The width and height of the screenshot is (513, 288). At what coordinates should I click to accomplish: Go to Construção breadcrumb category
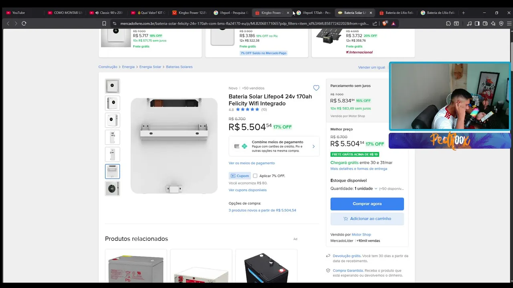coord(108,67)
